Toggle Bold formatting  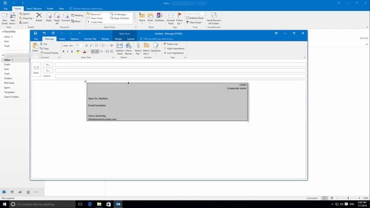click(63, 51)
